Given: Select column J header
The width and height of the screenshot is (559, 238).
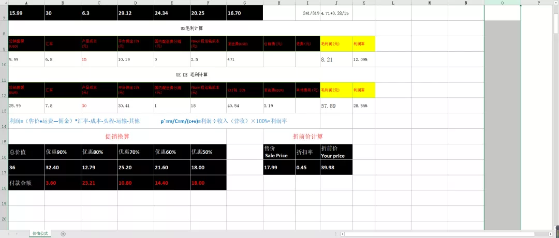Looking at the screenshot, I should (x=336, y=3).
